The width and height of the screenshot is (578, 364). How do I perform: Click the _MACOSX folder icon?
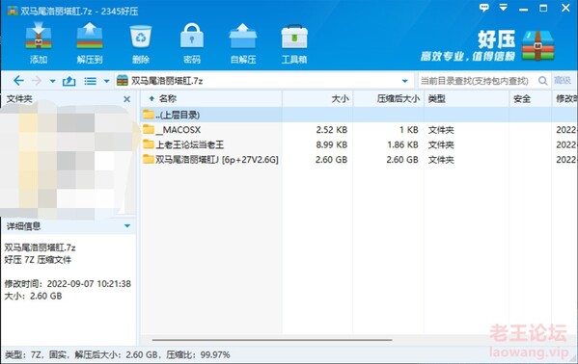click(x=149, y=129)
